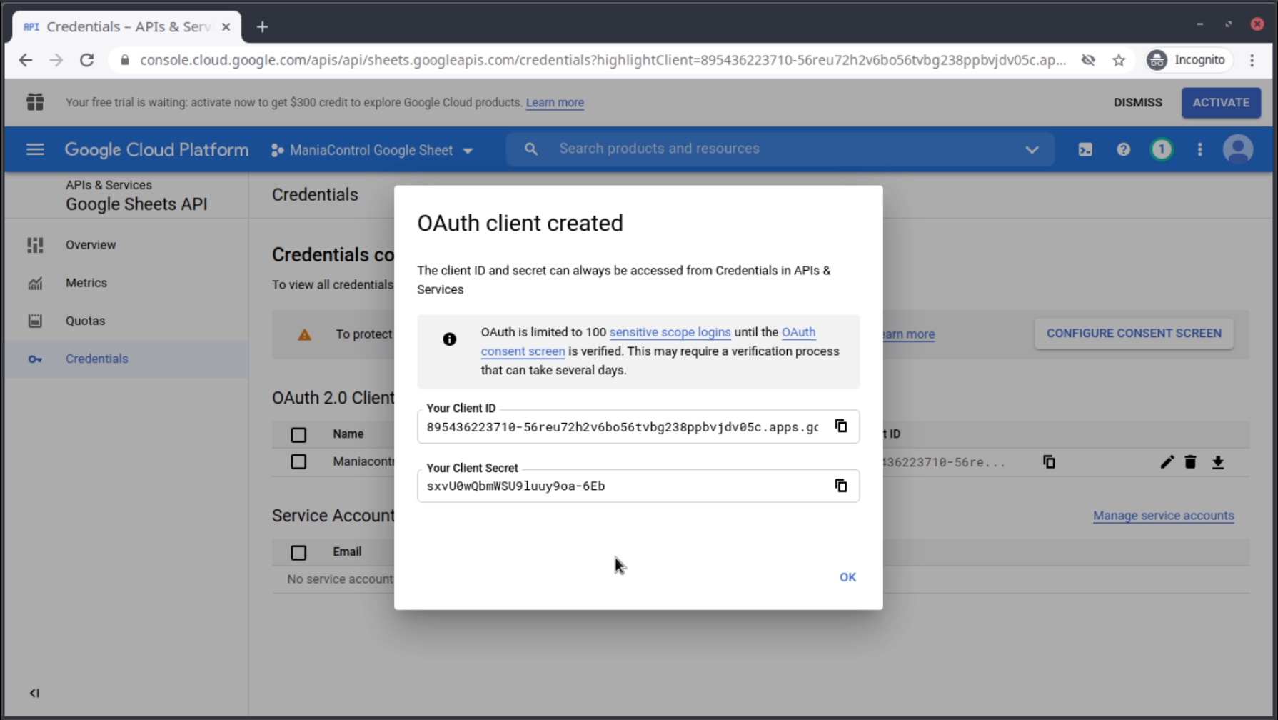Screen dimensions: 1278x720
Task: Go to Metrics in the sidebar
Action: (x=86, y=283)
